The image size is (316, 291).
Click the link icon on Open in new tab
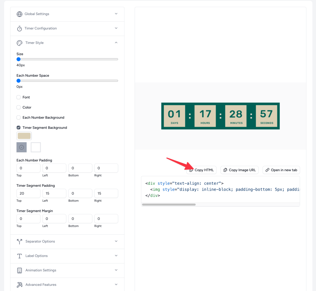point(267,170)
